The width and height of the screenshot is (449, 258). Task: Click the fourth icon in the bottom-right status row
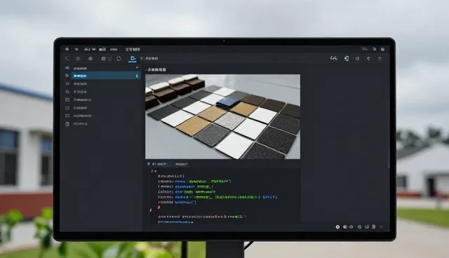click(360, 227)
